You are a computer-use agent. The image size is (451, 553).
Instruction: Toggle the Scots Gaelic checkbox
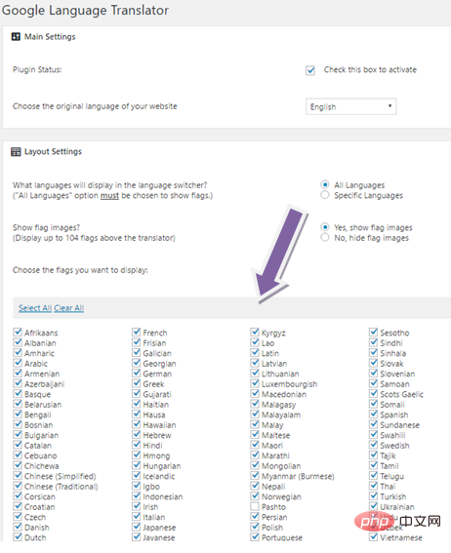coord(373,393)
